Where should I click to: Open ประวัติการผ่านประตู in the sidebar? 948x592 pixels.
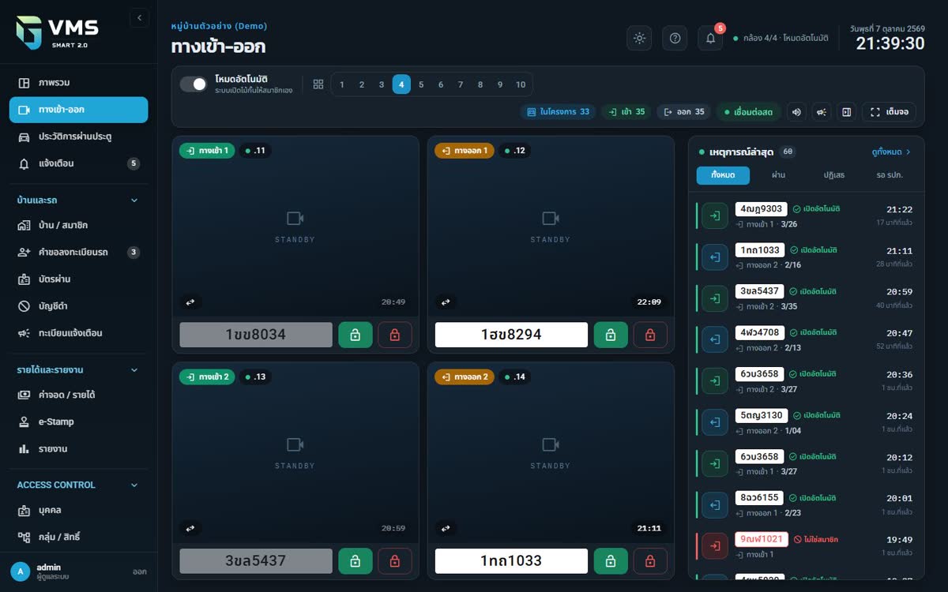pos(78,137)
